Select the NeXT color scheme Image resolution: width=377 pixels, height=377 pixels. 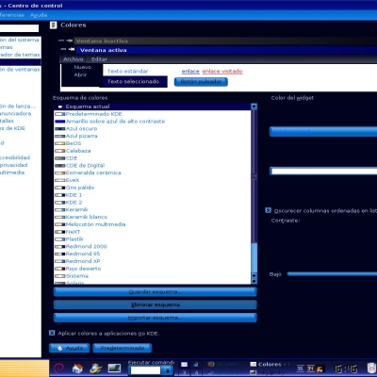pyautogui.click(x=153, y=232)
